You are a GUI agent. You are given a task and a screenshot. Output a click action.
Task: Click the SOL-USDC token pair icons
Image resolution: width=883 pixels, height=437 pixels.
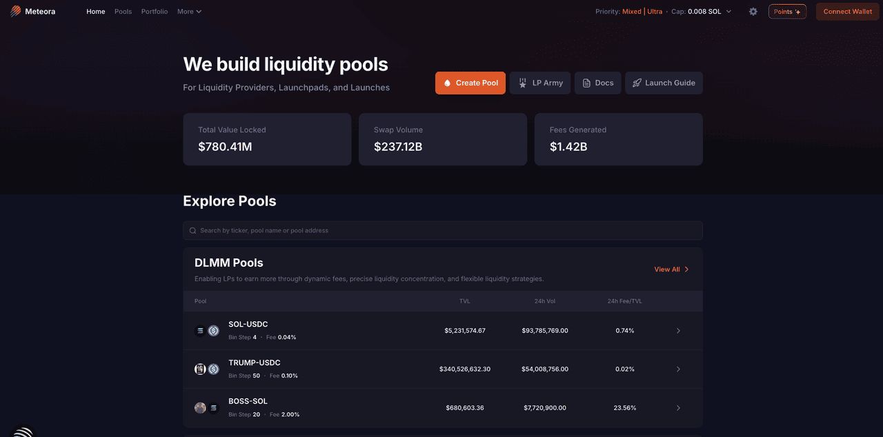[x=207, y=331]
